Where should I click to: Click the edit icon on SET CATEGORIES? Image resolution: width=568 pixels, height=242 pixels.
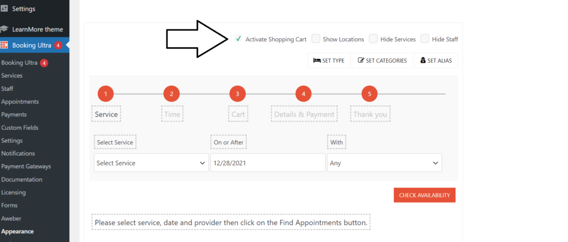coord(361,60)
